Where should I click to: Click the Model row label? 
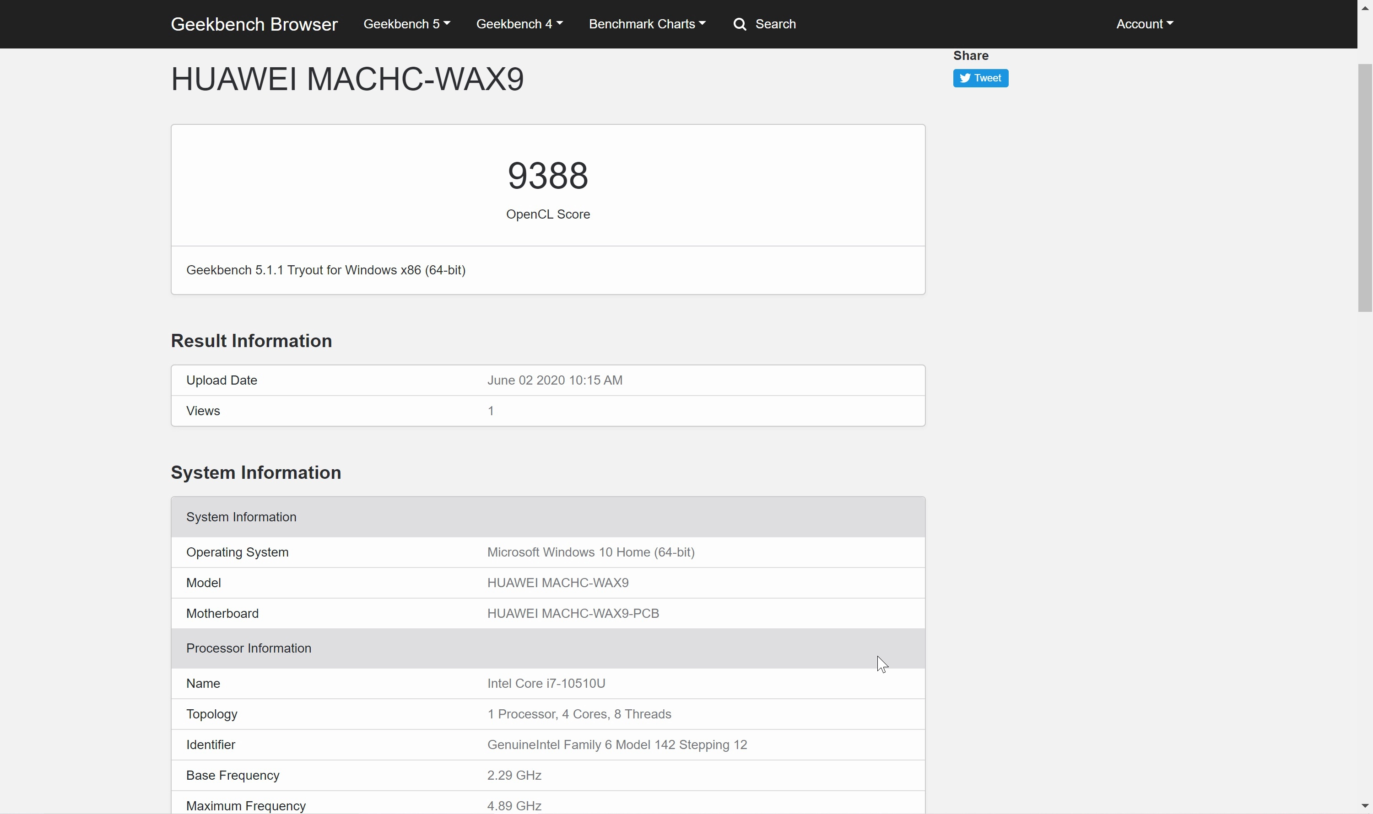204,583
